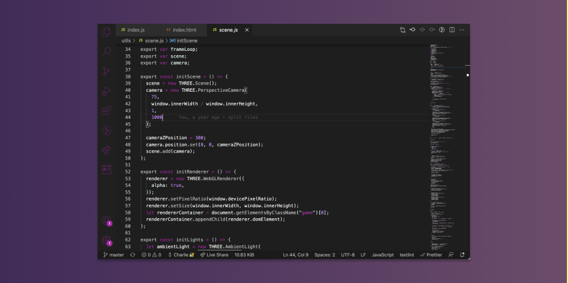Click the 'split files' blame annotation

point(242,117)
